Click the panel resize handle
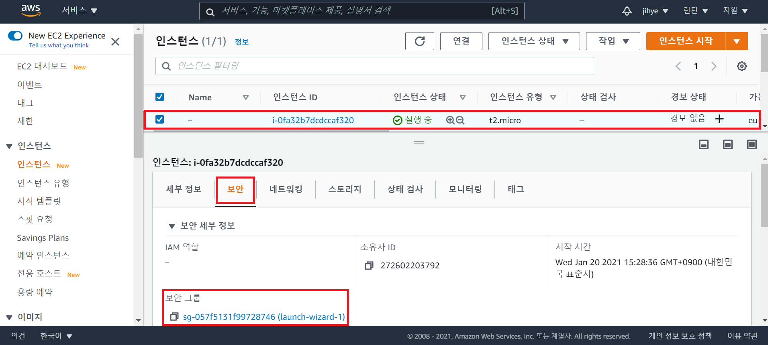Image resolution: width=768 pixels, height=345 pixels. tap(419, 143)
